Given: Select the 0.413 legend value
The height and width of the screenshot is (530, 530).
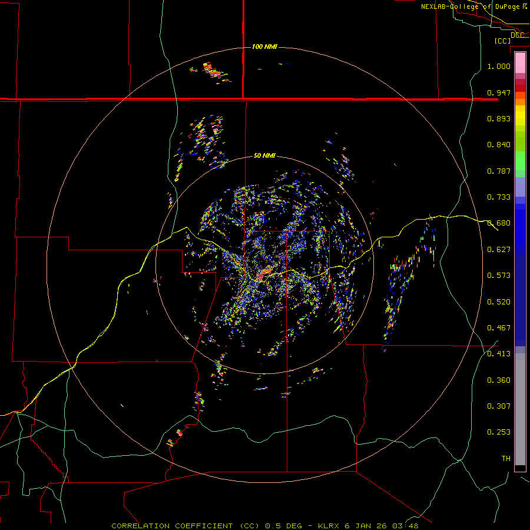Looking at the screenshot, I should coord(499,354).
